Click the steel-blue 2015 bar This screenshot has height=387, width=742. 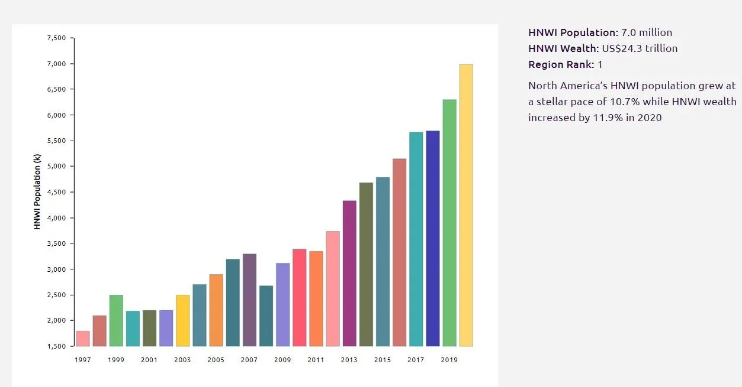click(383, 261)
